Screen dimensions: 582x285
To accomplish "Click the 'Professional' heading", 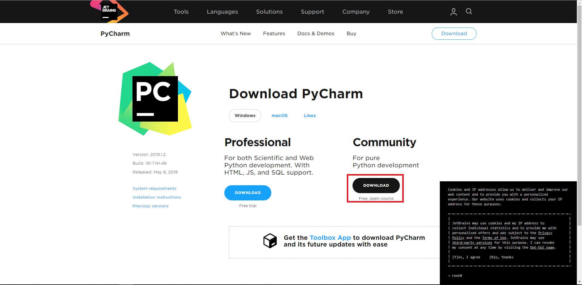I will point(258,142).
